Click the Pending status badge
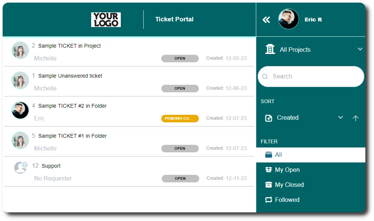374x221 pixels. [x=180, y=119]
